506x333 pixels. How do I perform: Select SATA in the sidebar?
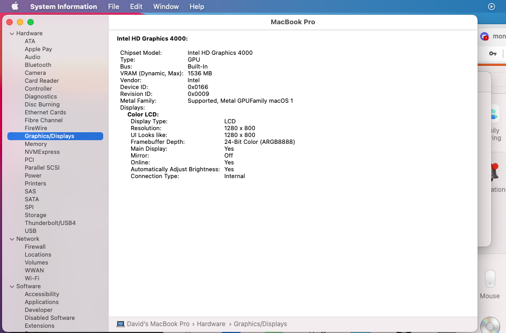point(32,200)
